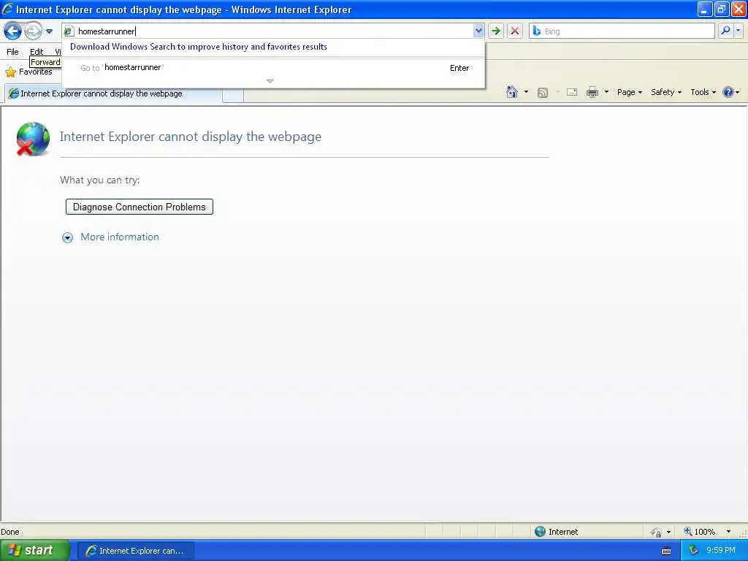Screen dimensions: 748x561
Task: Click the 9:59 PM clock
Action: coord(721,550)
